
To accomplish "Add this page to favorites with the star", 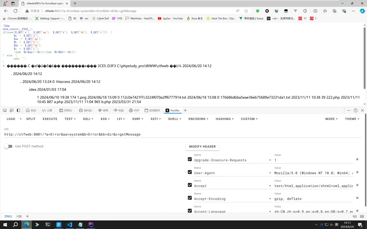I will [x=246, y=11].
